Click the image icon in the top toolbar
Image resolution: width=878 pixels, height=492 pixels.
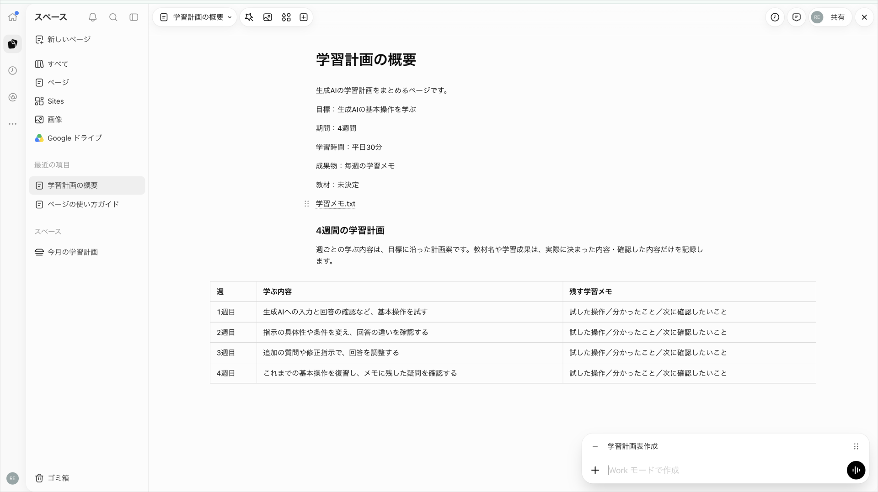(x=268, y=17)
